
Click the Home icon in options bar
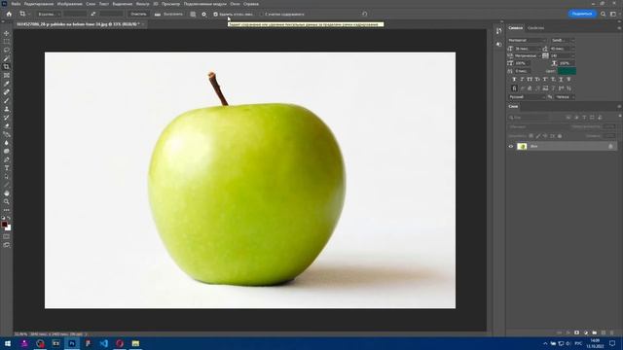[9, 14]
